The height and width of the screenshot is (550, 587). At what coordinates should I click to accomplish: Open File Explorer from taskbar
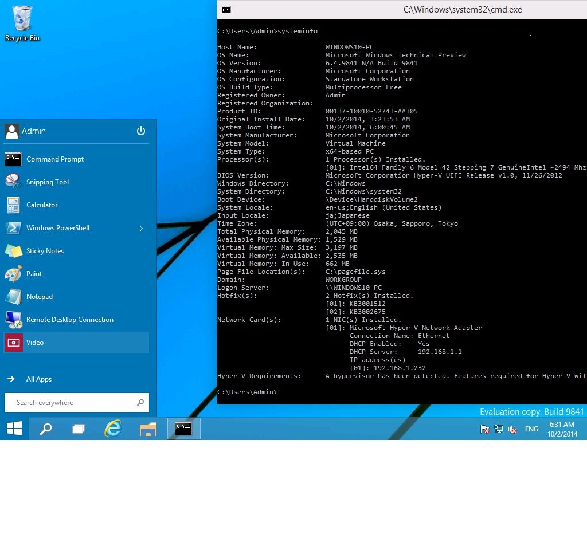(148, 429)
